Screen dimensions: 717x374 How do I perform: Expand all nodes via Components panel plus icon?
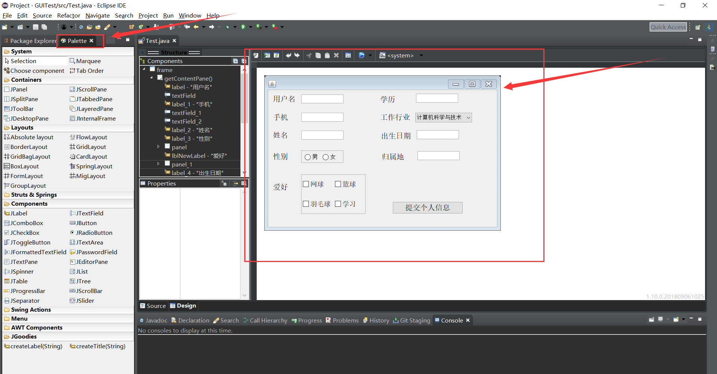coord(235,60)
